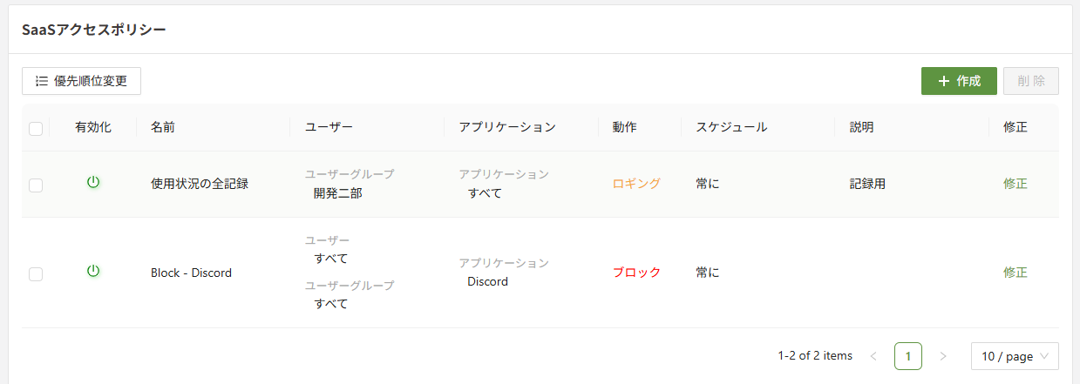Click the スケジュール column header

click(731, 127)
